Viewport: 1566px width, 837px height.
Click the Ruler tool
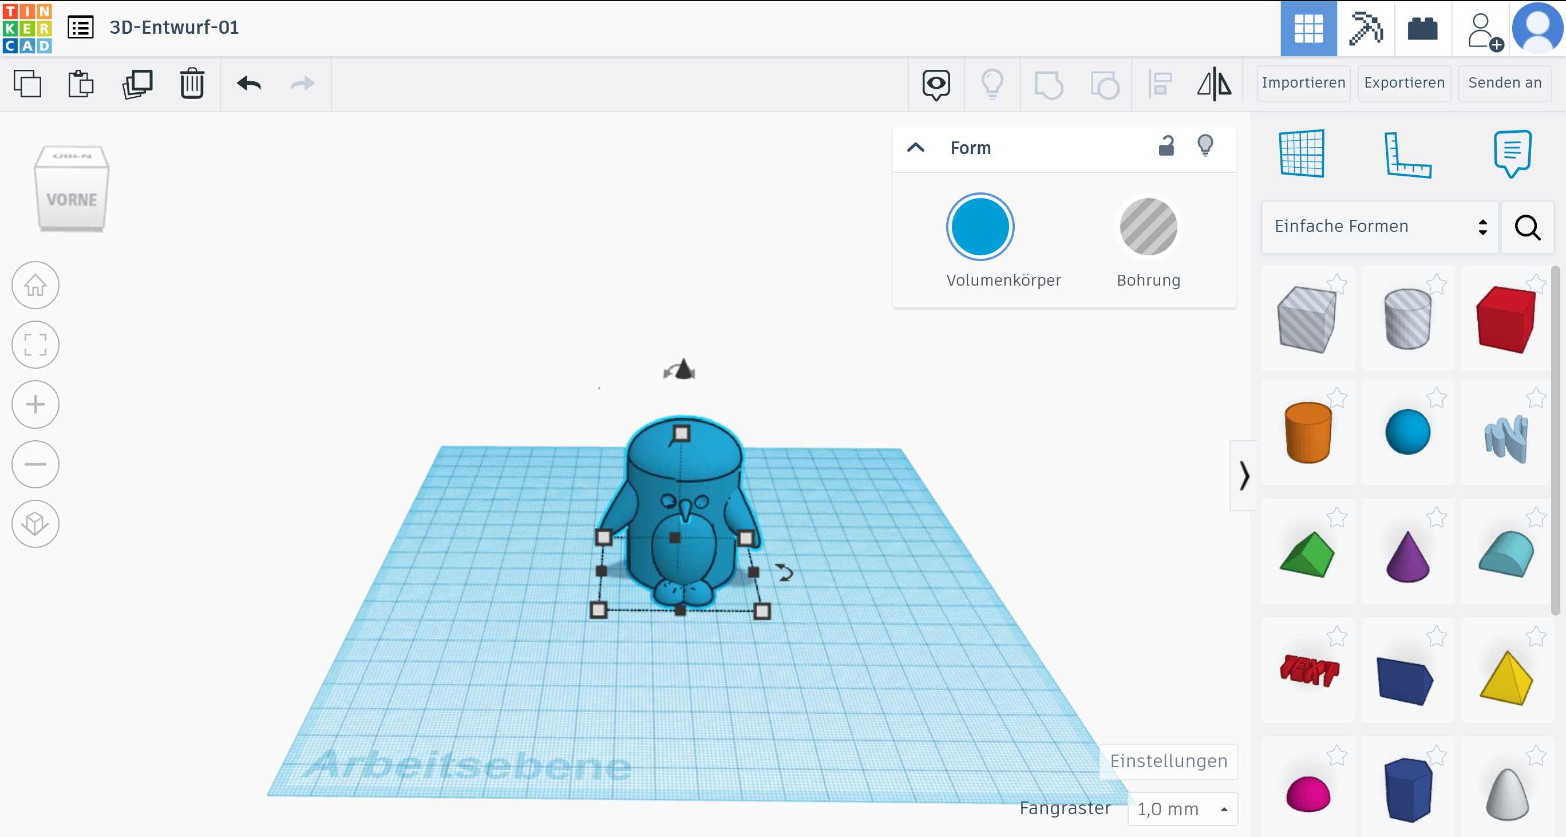coord(1407,155)
